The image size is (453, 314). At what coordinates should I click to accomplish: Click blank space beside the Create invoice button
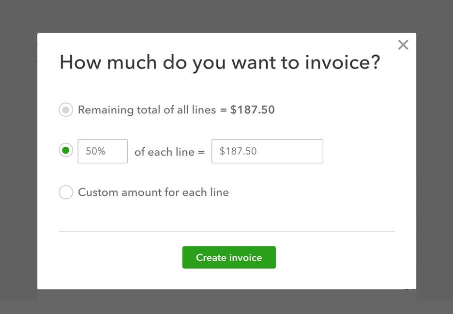[x=334, y=257]
